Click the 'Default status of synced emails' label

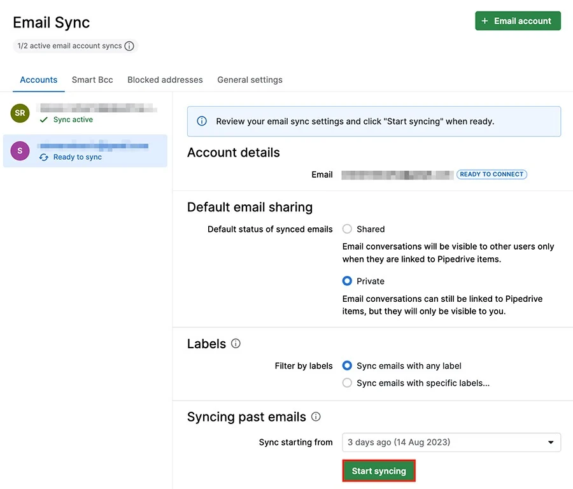pyautogui.click(x=270, y=229)
